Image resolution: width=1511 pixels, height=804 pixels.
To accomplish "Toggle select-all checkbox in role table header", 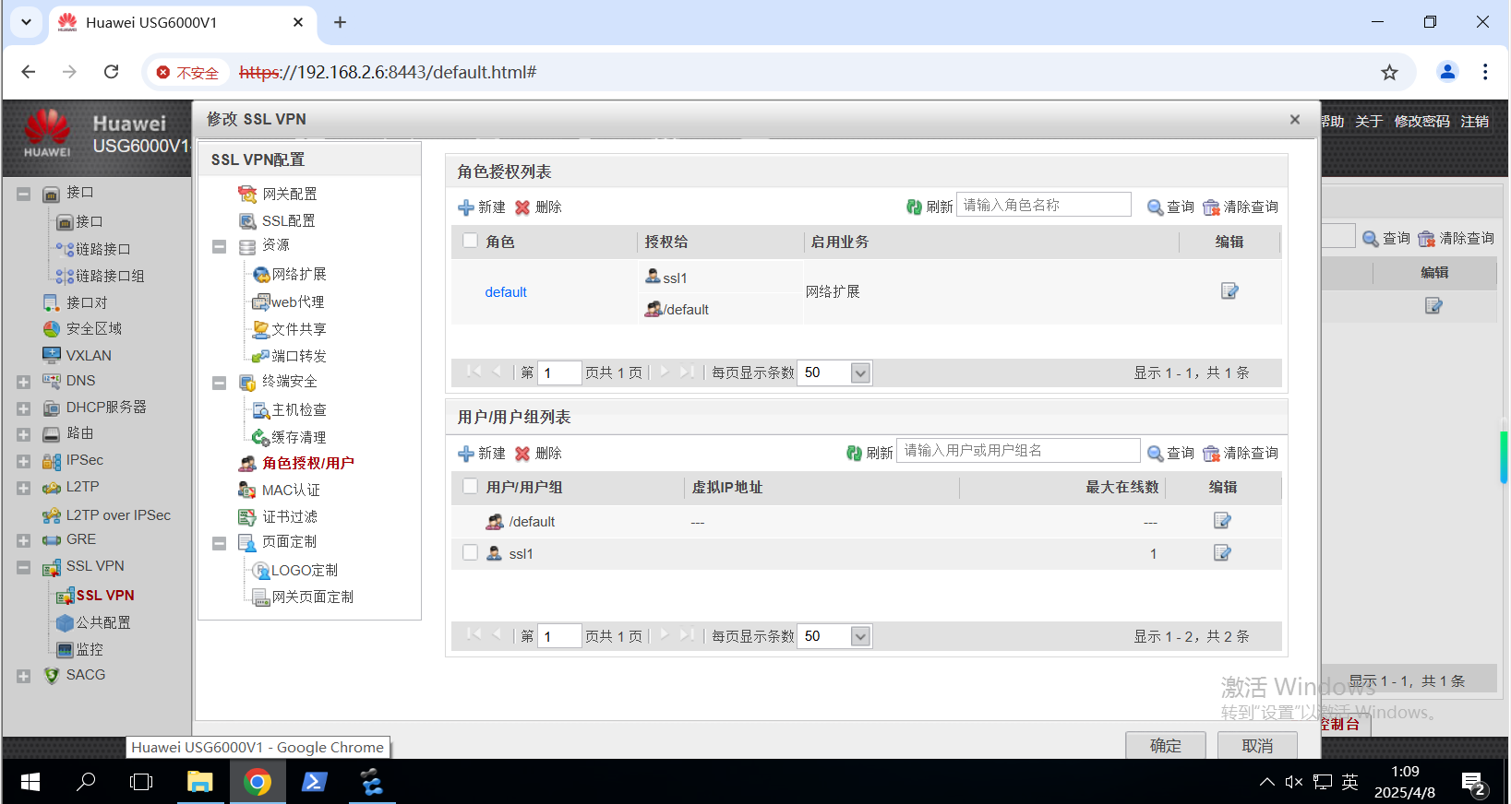I will click(x=470, y=241).
